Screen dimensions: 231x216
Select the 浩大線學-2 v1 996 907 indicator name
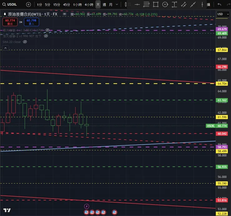point(22,36)
